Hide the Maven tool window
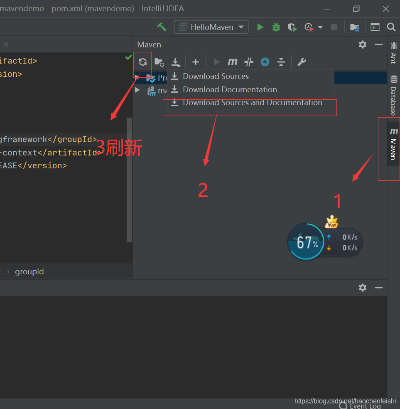This screenshot has width=400, height=409. tap(379, 44)
